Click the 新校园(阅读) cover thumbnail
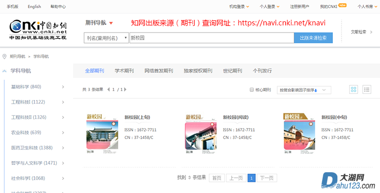The height and width of the screenshot is (193, 380). (201, 133)
